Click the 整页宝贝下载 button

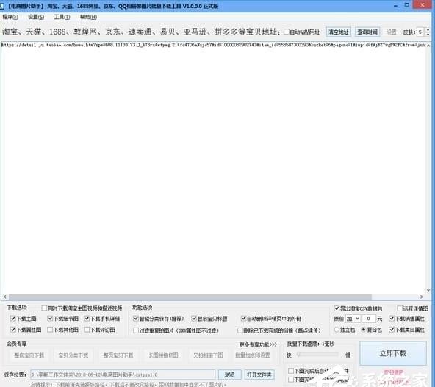pyautogui.click(x=118, y=355)
